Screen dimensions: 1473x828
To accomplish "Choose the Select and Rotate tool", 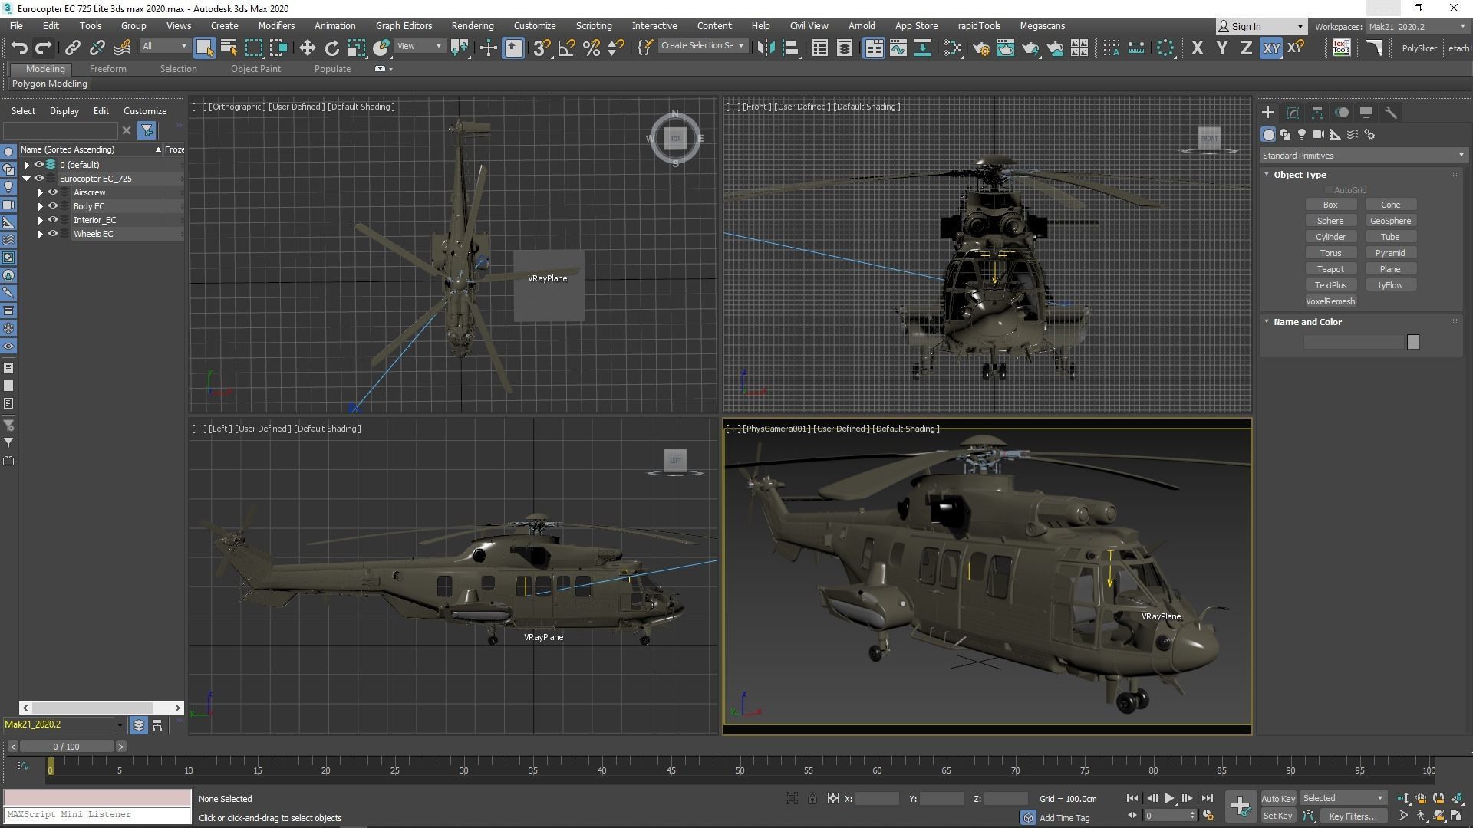I will click(x=331, y=48).
